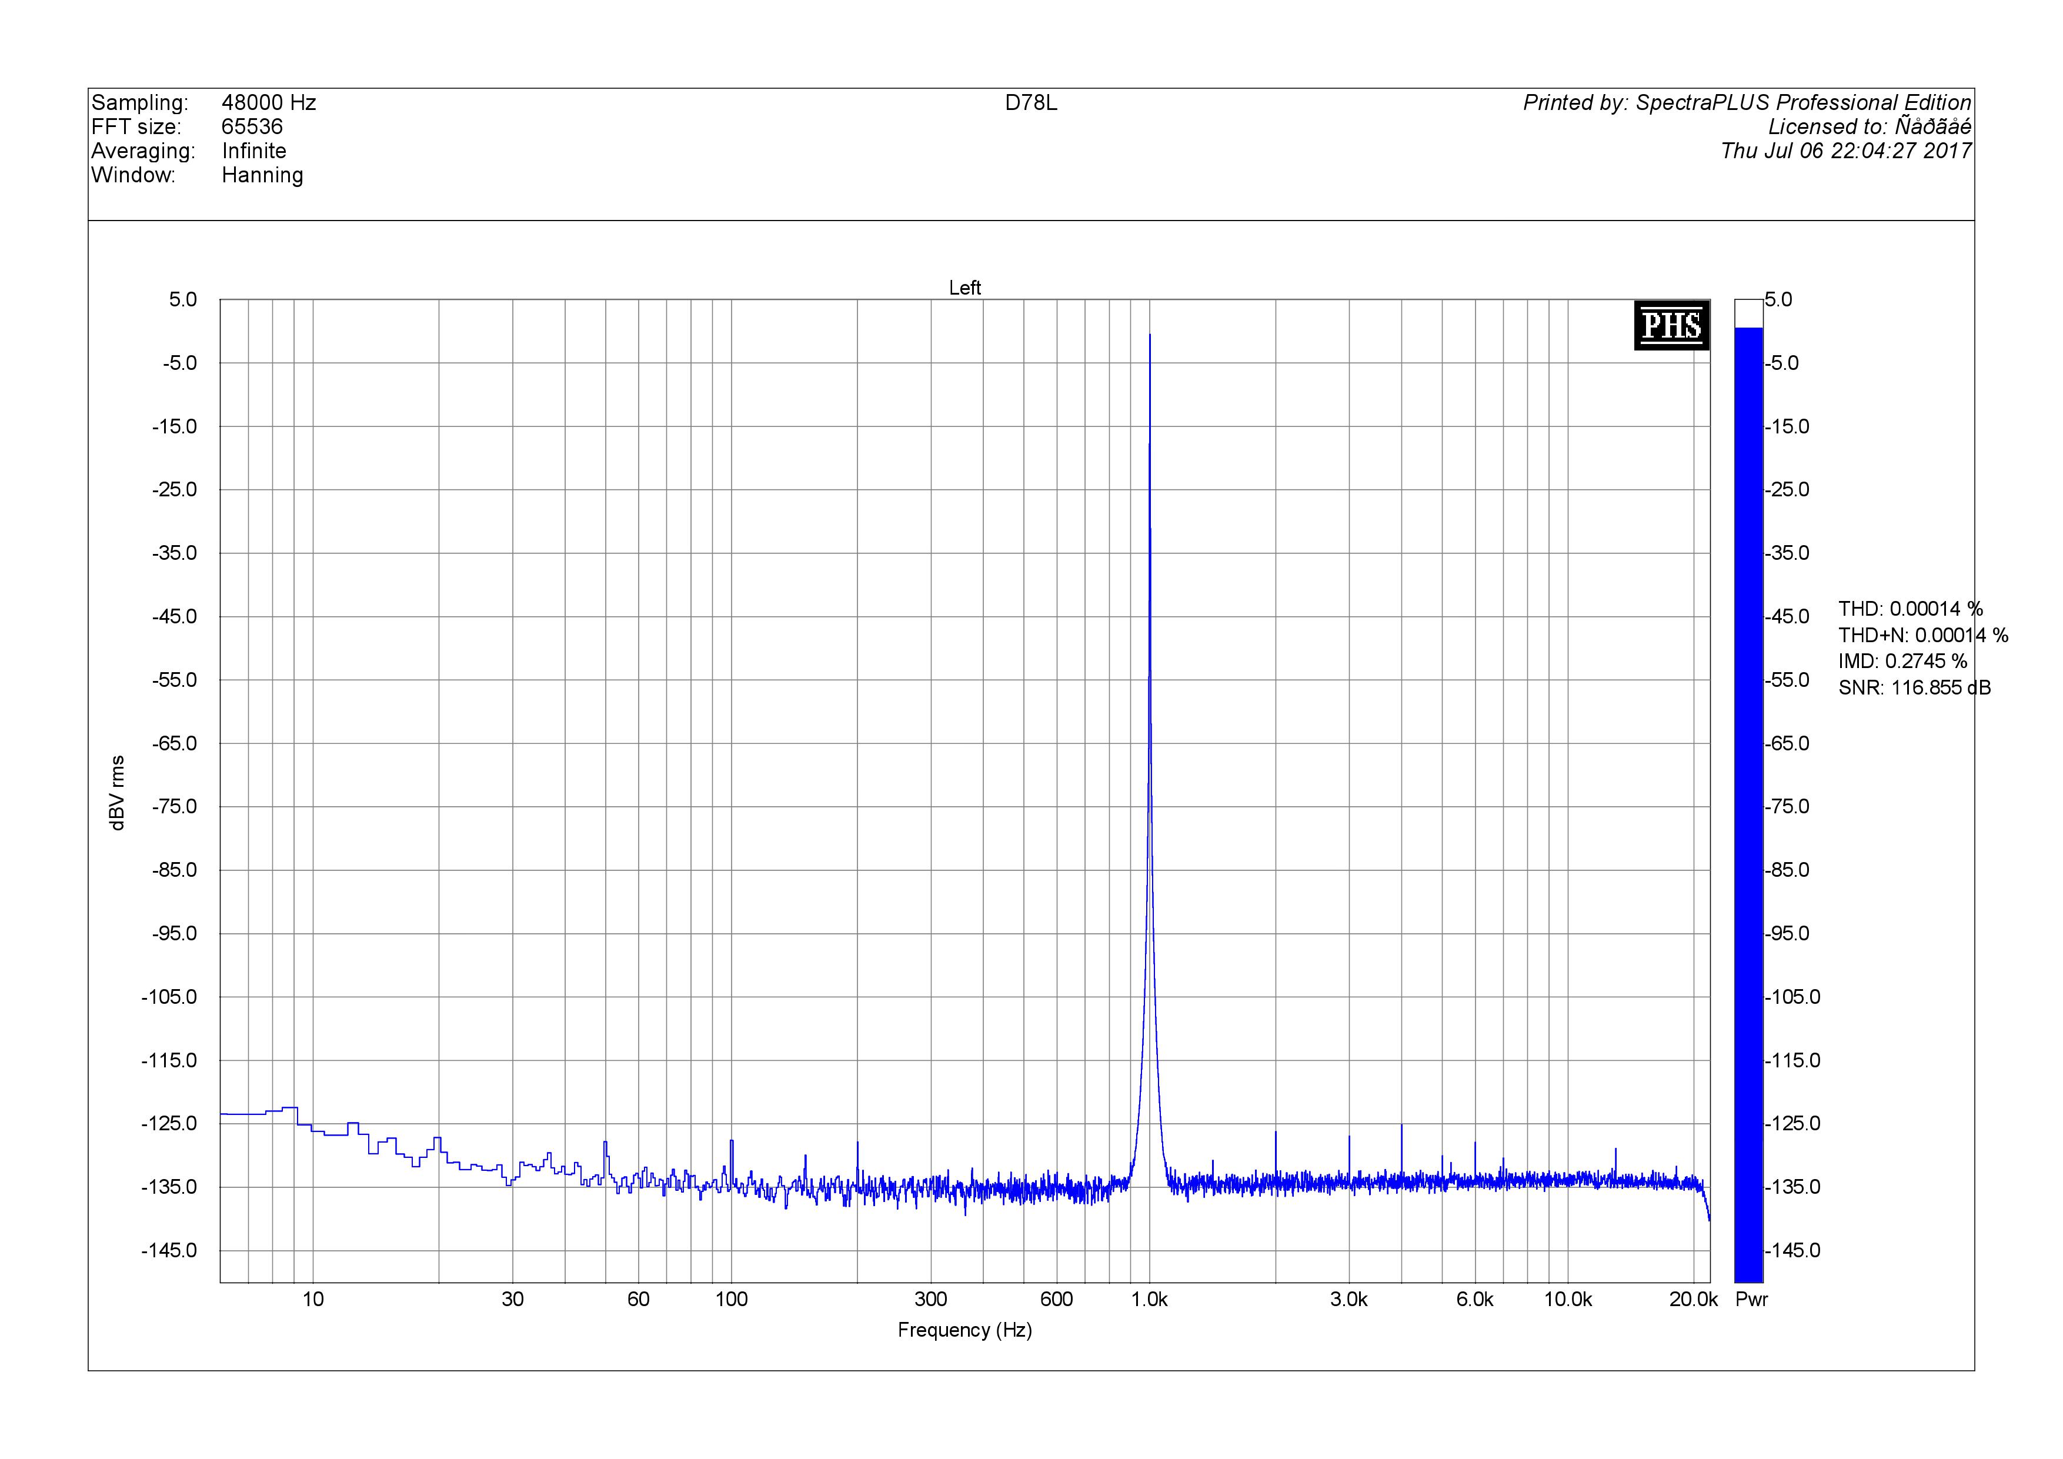The height and width of the screenshot is (1459, 2063).
Task: Click the 1 kHz peak tip
Action: pos(1149,336)
